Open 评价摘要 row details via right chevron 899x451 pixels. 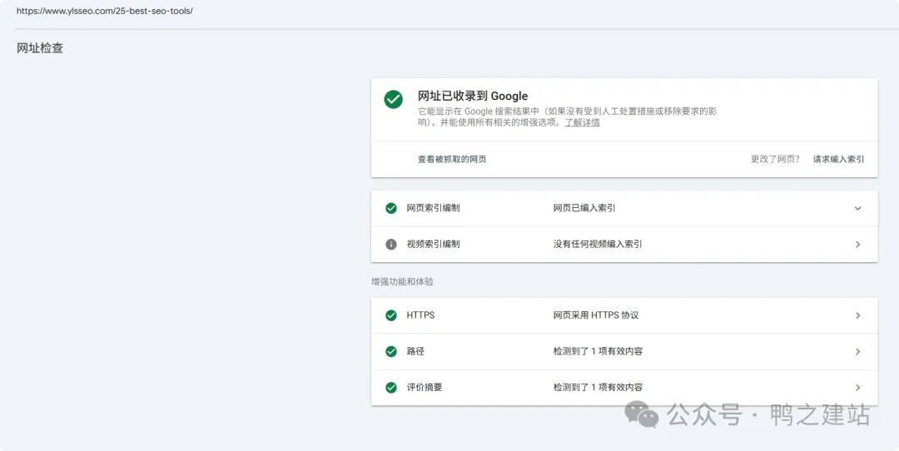point(857,388)
